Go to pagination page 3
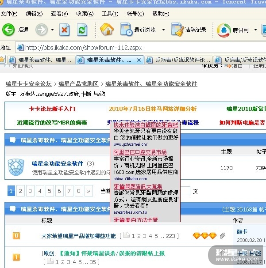This screenshot has height=268, width=266. (x=30, y=191)
